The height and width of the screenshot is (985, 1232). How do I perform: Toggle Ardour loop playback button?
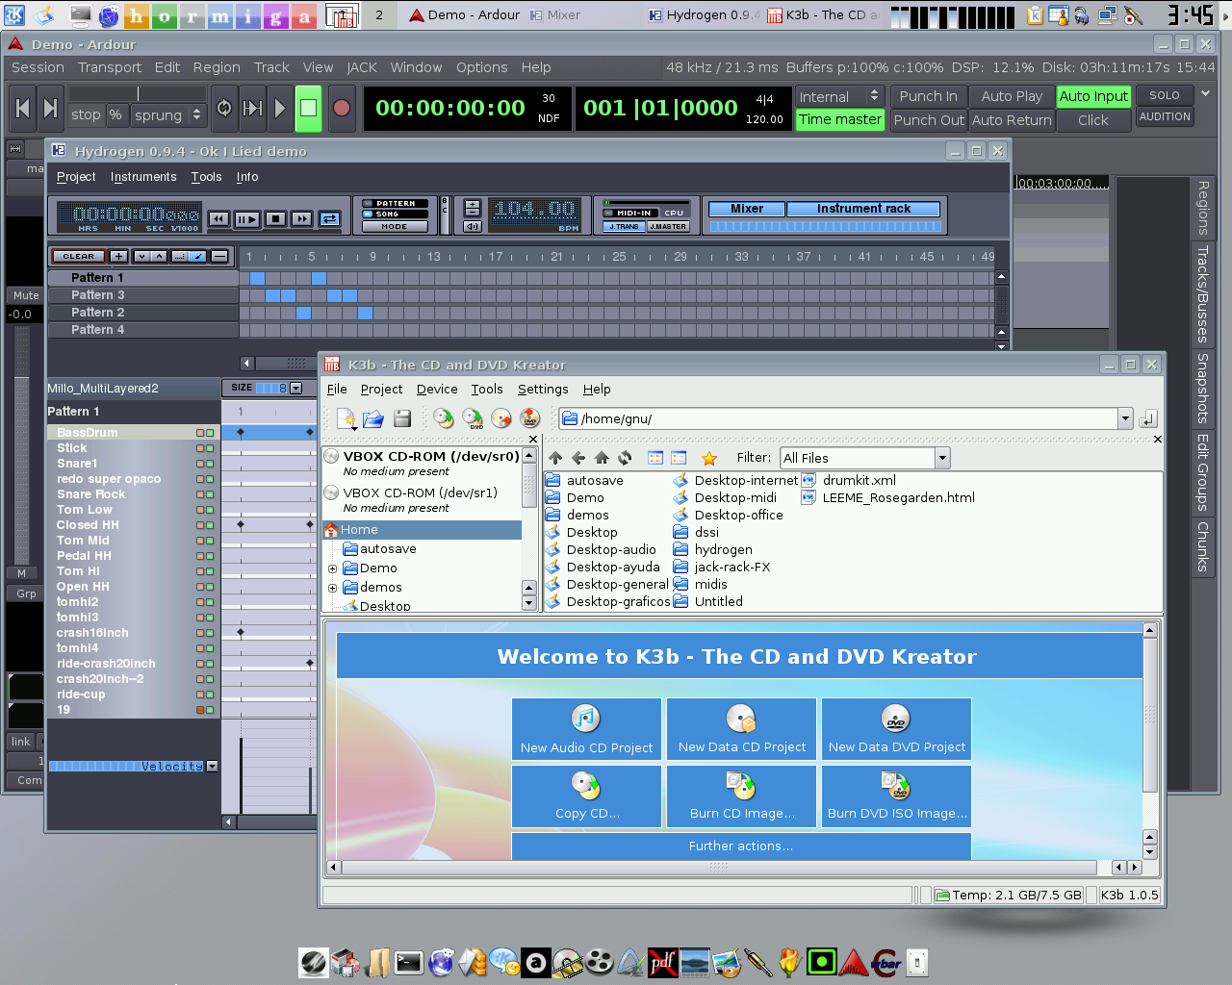tap(224, 109)
